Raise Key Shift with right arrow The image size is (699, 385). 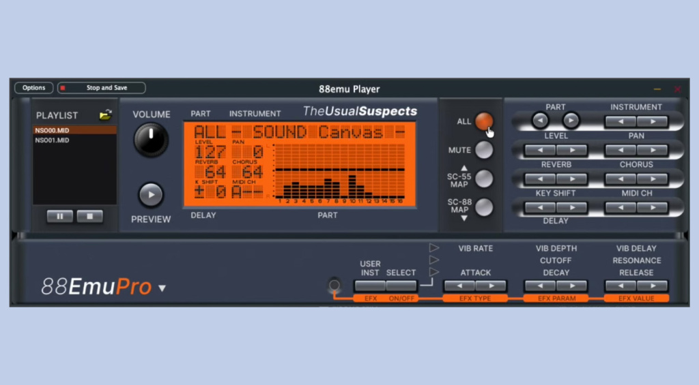coord(572,207)
